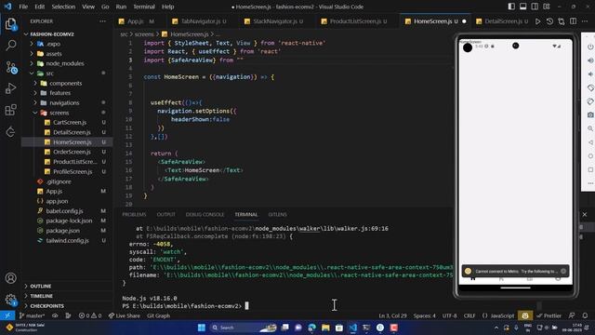Switch to the DEBUG CONSOLE panel tab
This screenshot has height=335, width=595.
point(205,215)
